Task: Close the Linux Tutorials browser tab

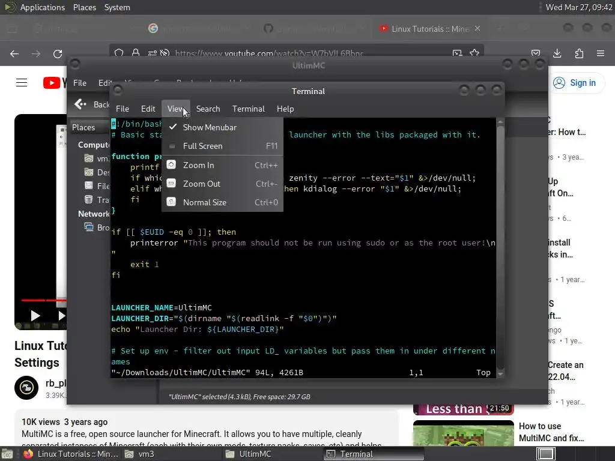Action: (x=477, y=28)
